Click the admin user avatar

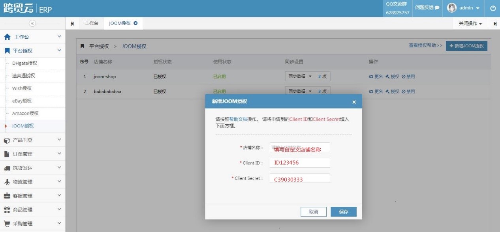pyautogui.click(x=452, y=8)
